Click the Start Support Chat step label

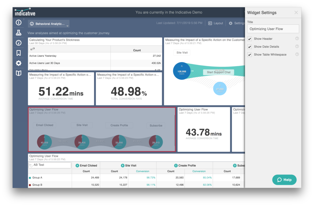coord(219,72)
